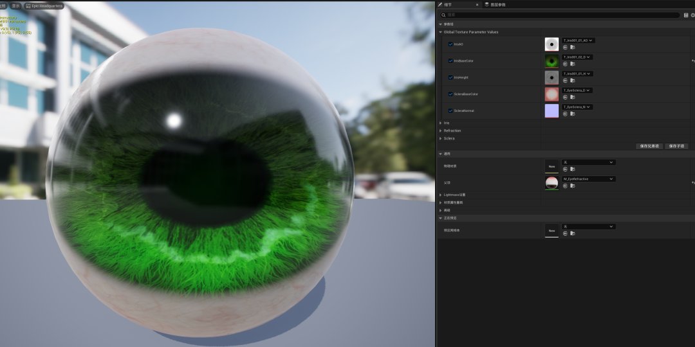Close the 细节 tab
695x347 pixels.
tap(477, 4)
